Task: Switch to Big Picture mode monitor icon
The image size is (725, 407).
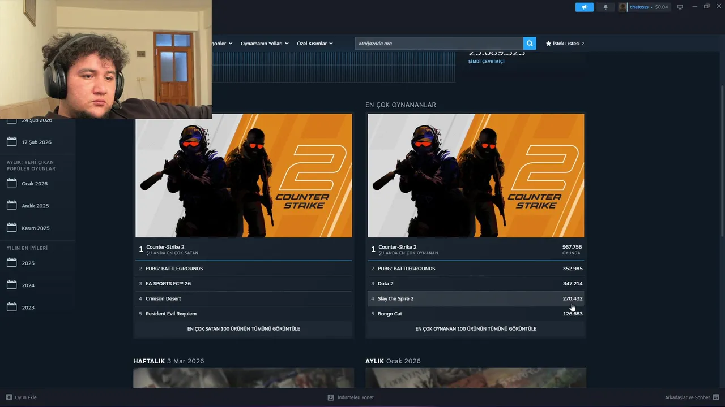Action: coord(680,7)
